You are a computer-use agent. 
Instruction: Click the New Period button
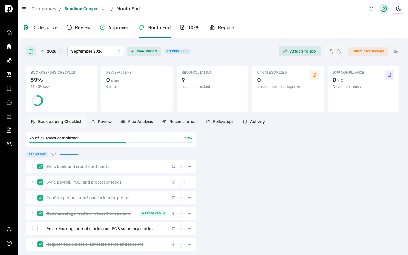[144, 51]
